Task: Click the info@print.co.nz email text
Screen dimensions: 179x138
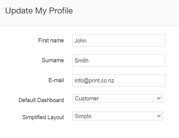Action: [94, 81]
